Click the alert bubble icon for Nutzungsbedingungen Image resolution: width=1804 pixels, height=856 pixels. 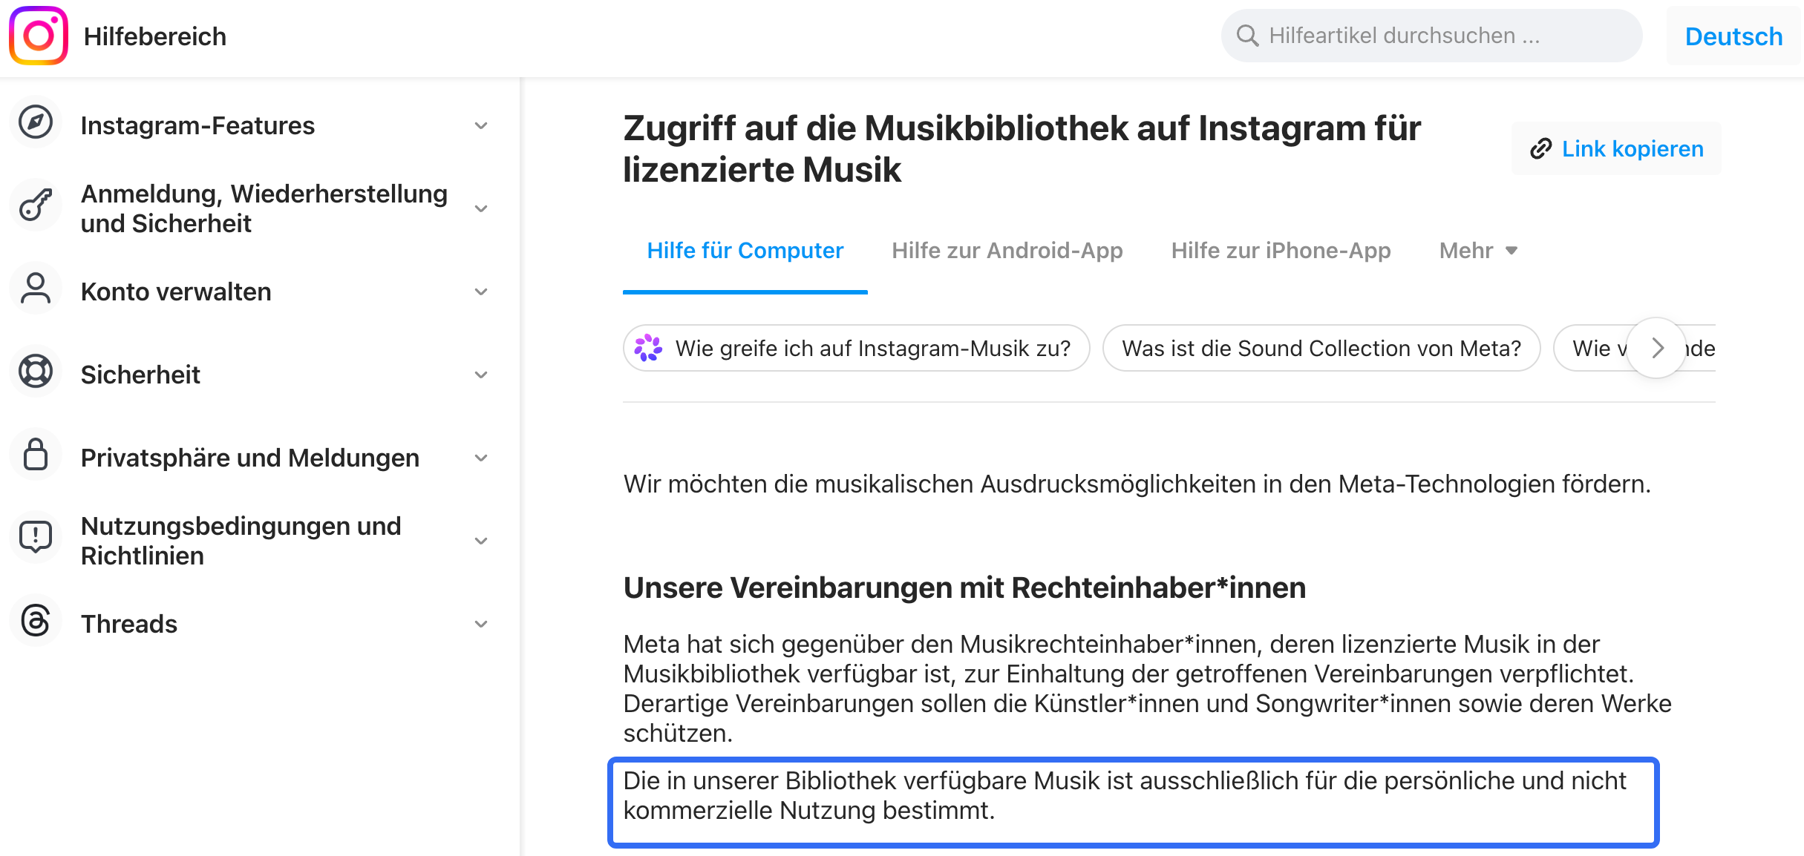(36, 538)
